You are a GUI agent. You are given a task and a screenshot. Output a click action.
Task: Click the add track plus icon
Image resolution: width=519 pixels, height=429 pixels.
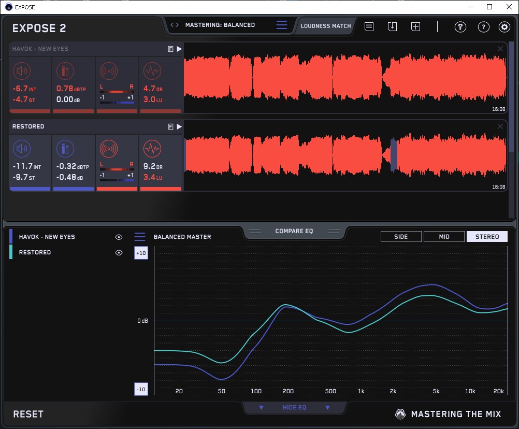[415, 26]
